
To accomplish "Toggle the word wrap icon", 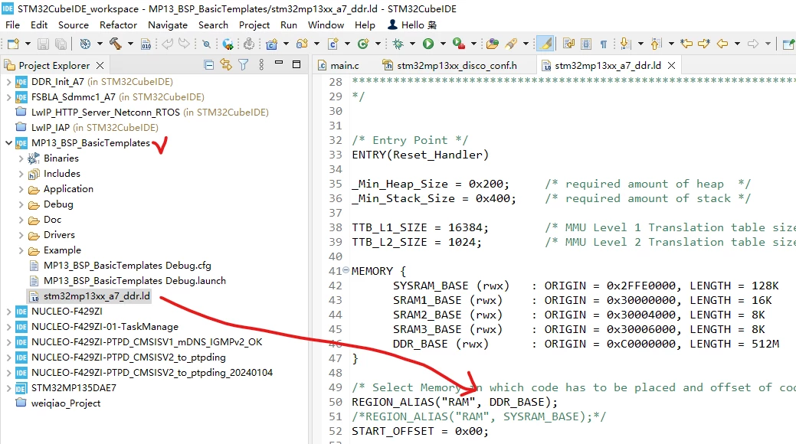I will (x=568, y=44).
